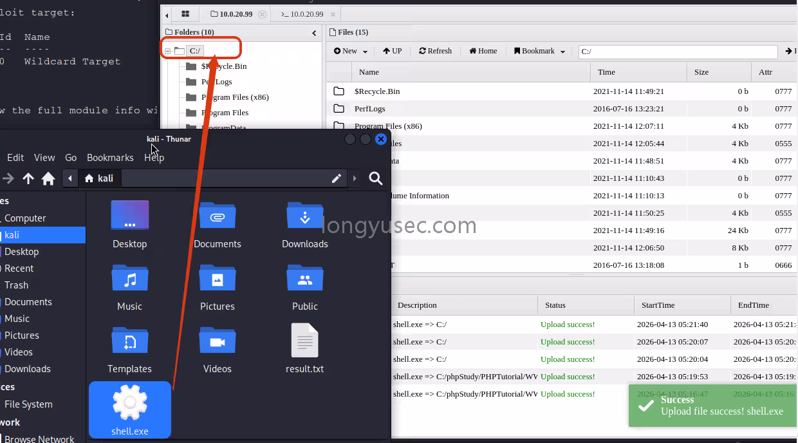Click the UP button in the files toolbar
The height and width of the screenshot is (443, 798).
(393, 51)
